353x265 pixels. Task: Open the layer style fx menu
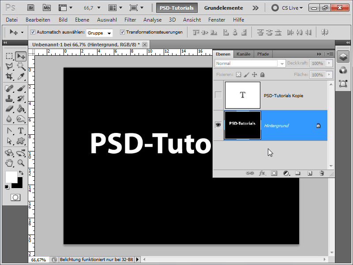(262, 173)
